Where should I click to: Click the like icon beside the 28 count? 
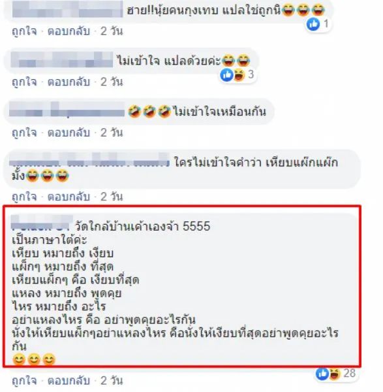[322, 374]
